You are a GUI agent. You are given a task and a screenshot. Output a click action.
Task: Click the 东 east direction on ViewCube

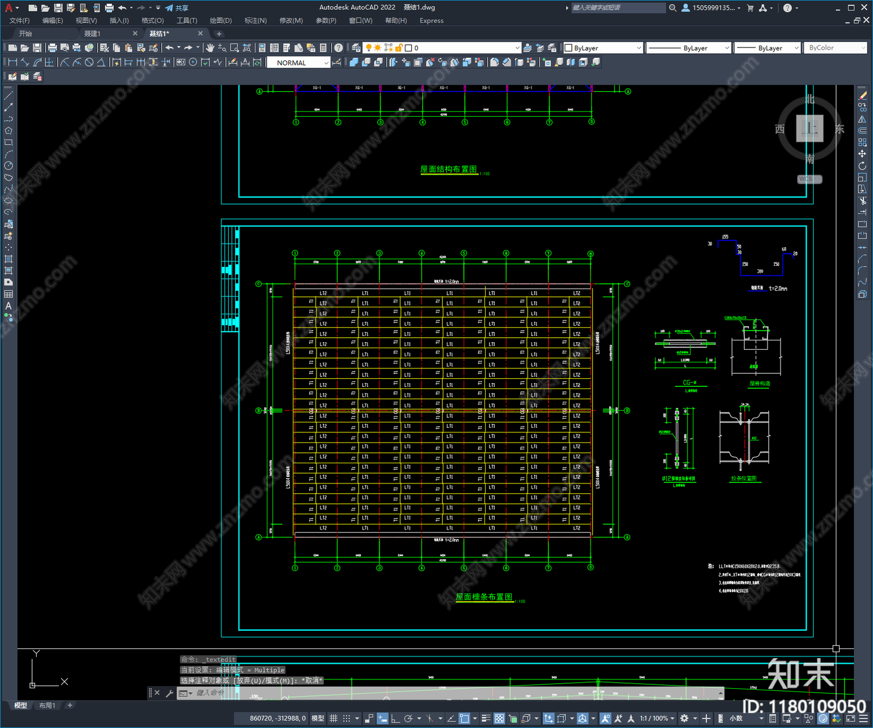pos(839,129)
